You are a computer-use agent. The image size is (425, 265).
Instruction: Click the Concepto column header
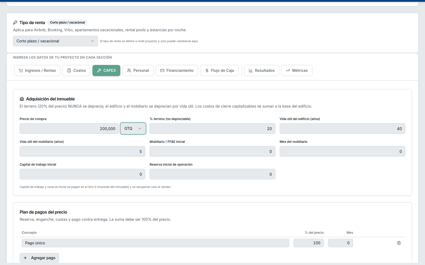[x=29, y=233]
